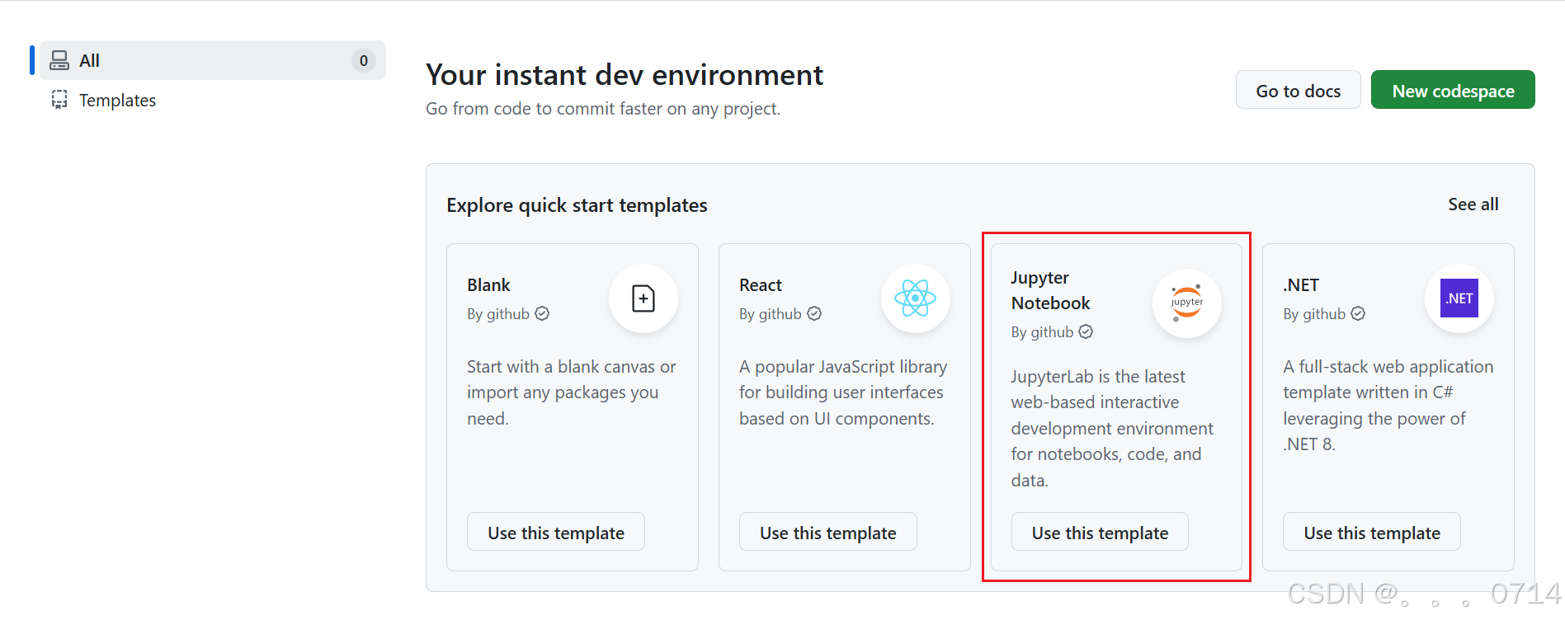Screen dimensions: 1565x620
Task: Click the 0 counter badge on All
Action: [364, 60]
